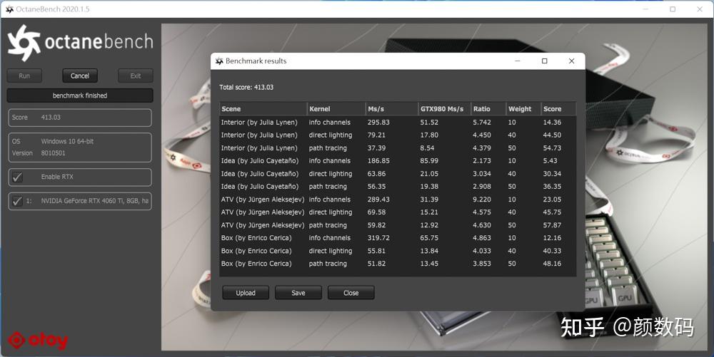Click the 5.742 ratio value
Viewport: 714px width, 357px height.
pyautogui.click(x=482, y=122)
